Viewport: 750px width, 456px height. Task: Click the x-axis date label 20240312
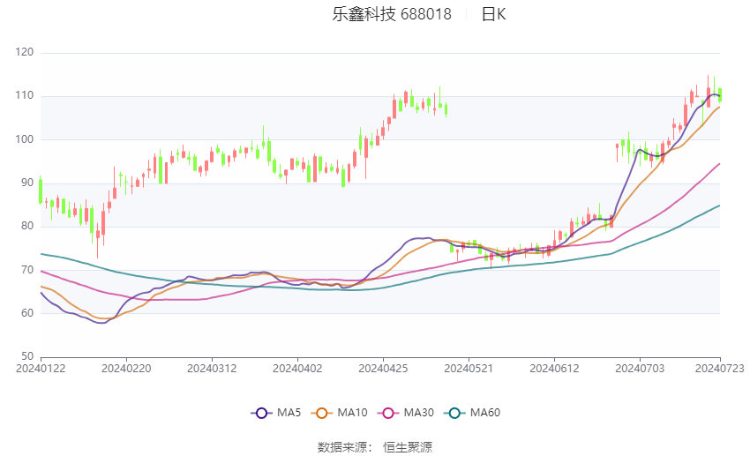click(x=212, y=369)
